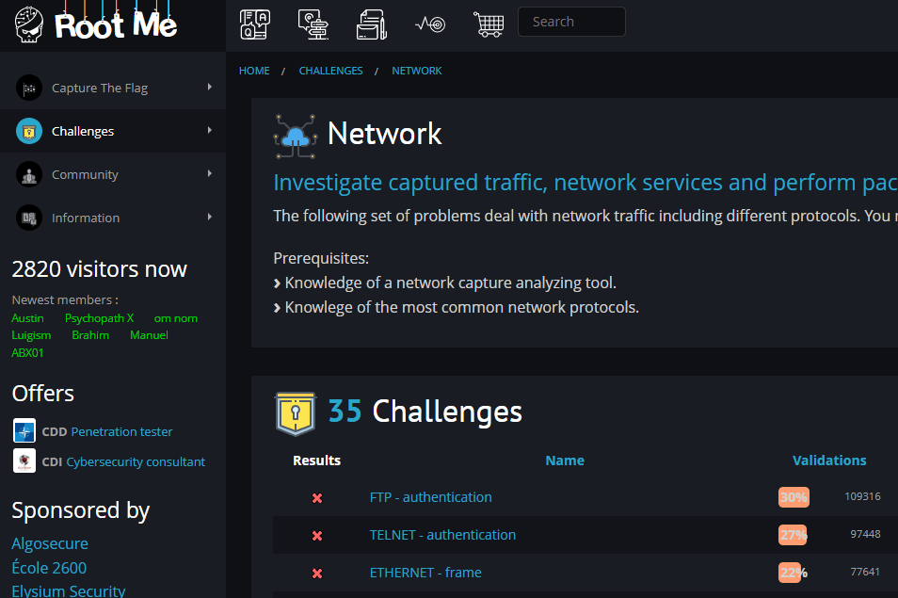Sort by Name column header
This screenshot has width=898, height=598.
(x=565, y=461)
